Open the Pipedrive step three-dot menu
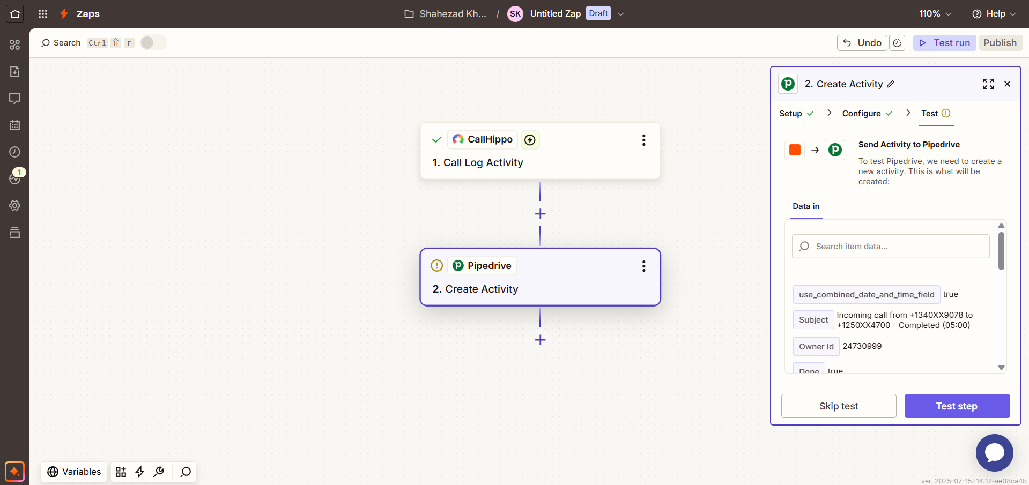The image size is (1029, 485). [643, 266]
